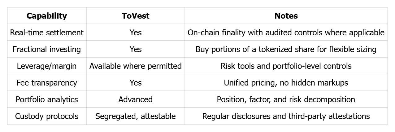Click Yes in the Fractional investing row
Viewport: 395px width, 132px height.
pyautogui.click(x=136, y=49)
